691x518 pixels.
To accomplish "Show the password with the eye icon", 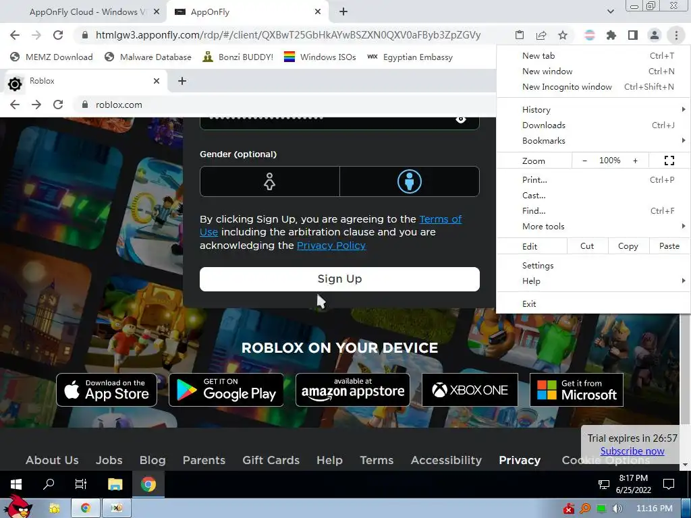I will click(460, 119).
